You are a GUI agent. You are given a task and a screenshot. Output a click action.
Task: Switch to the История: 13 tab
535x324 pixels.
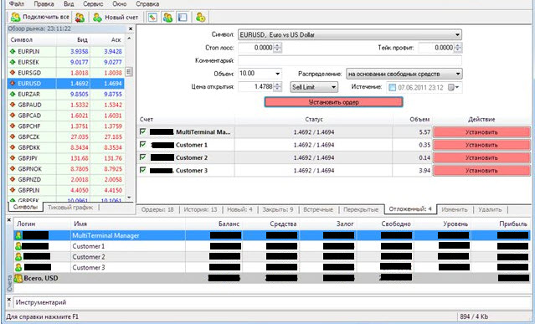tap(200, 209)
